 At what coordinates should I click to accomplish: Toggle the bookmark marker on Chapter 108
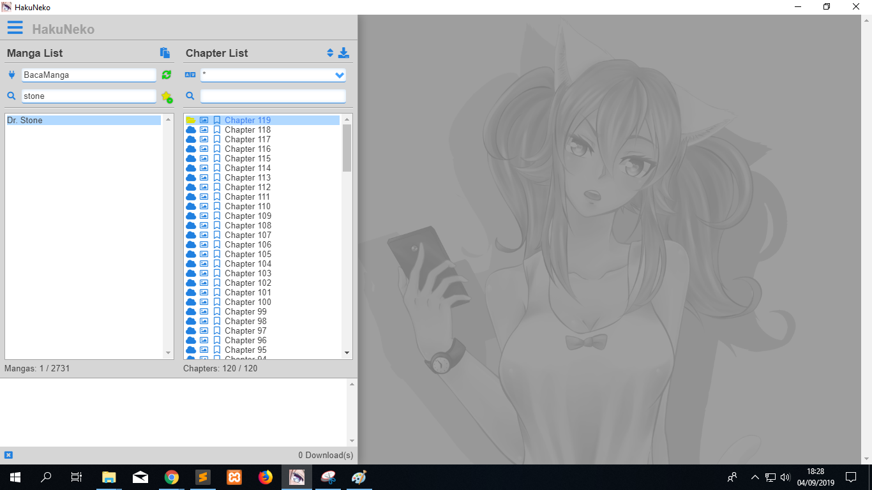217,225
